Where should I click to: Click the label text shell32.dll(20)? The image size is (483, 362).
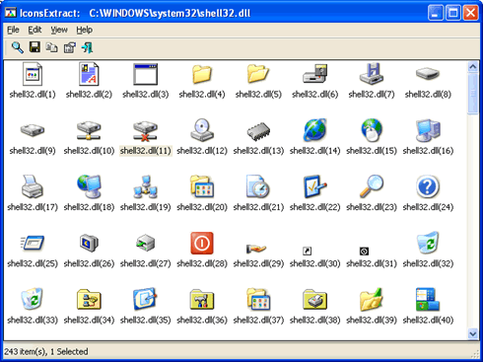click(x=202, y=207)
